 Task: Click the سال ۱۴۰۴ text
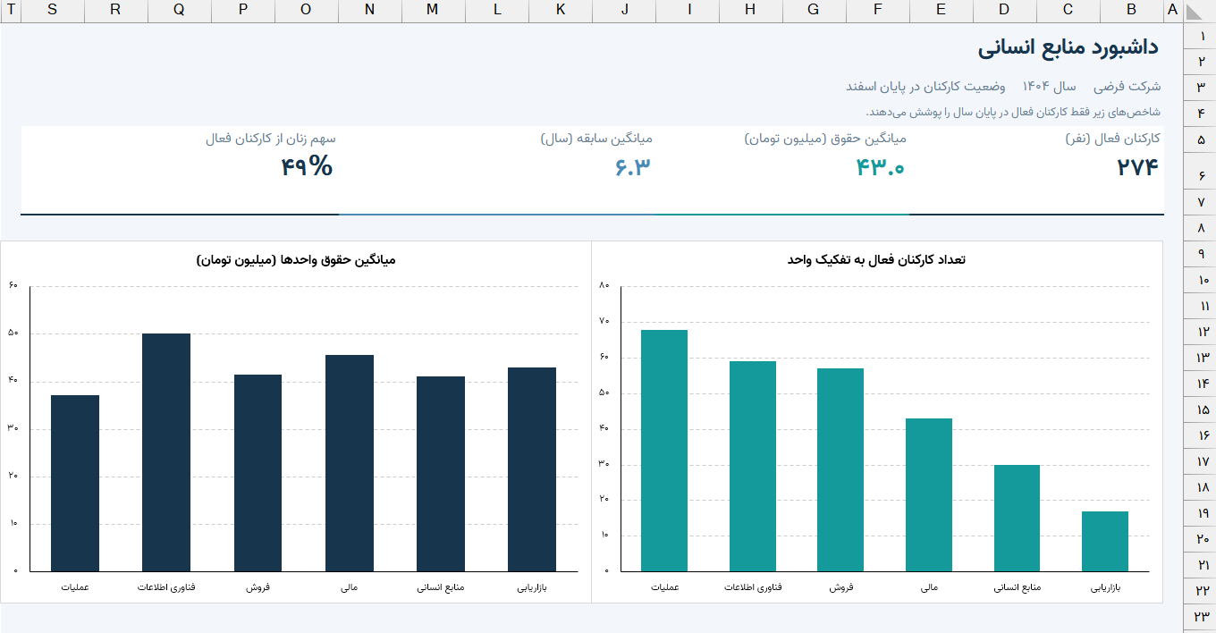1050,87
